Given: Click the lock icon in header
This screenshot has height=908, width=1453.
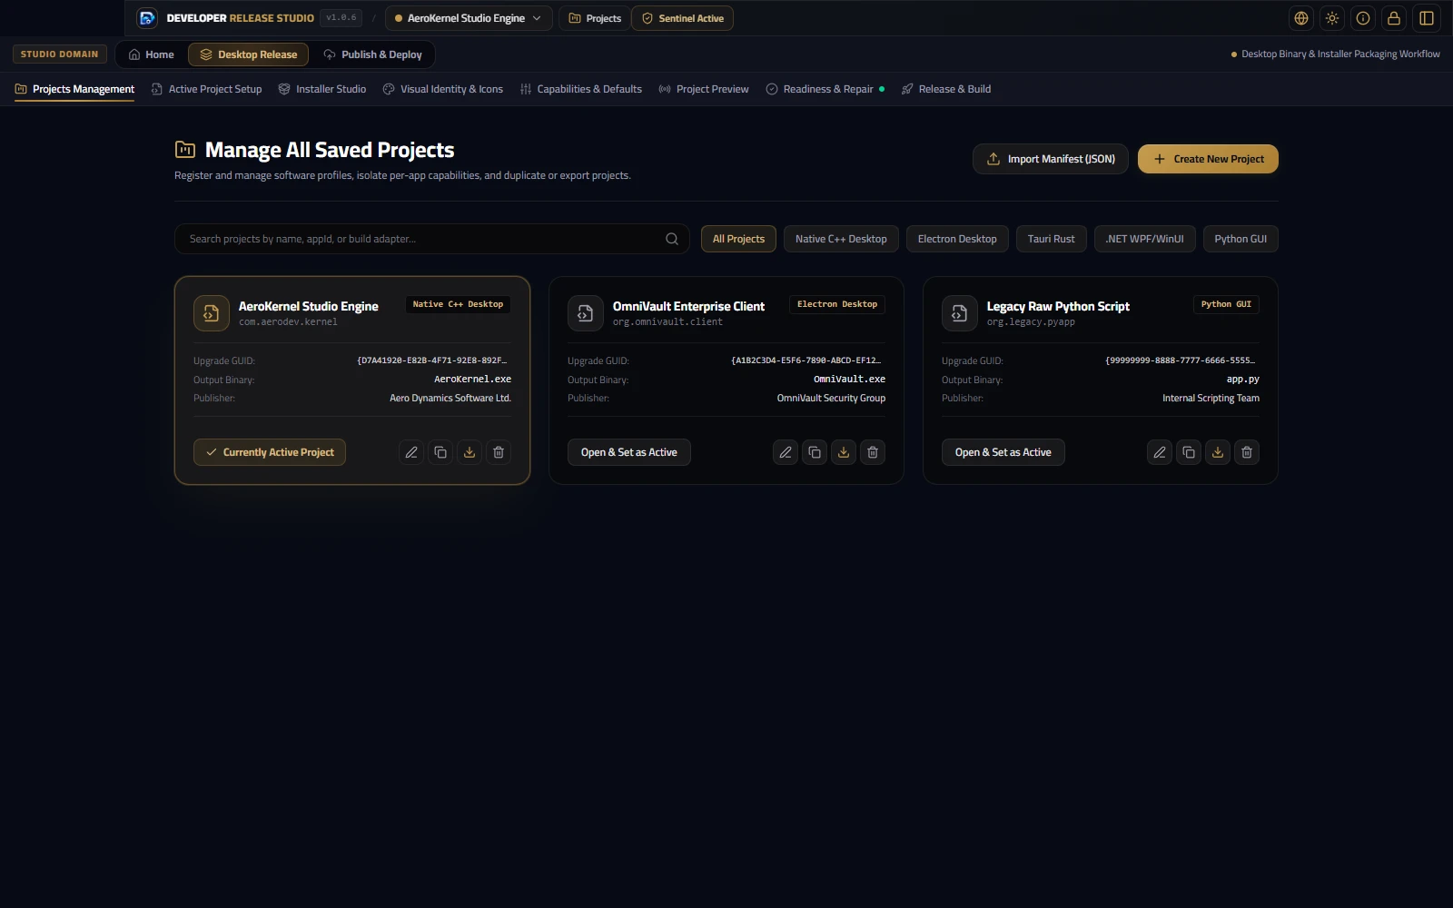Looking at the screenshot, I should 1394,18.
